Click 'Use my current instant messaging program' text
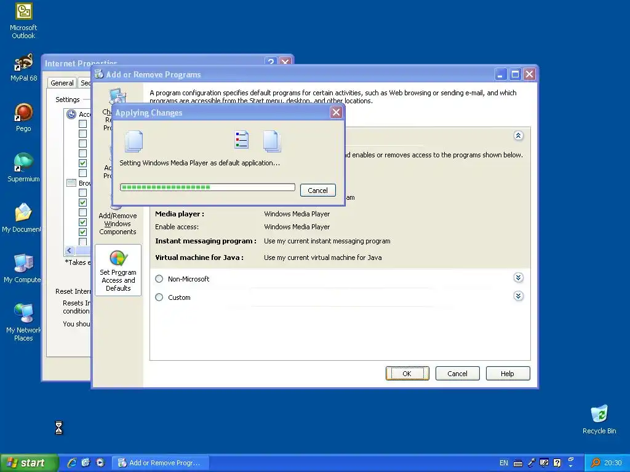This screenshot has width=630, height=472. click(327, 241)
